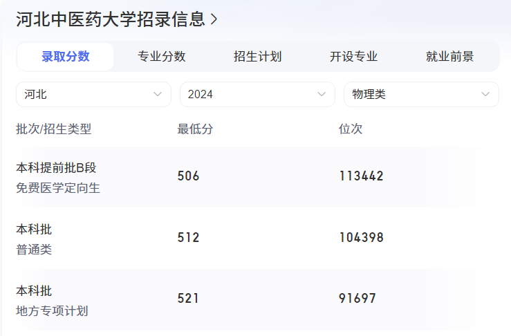The width and height of the screenshot is (511, 336).
Task: Open the 招生计划 tab
Action: 257,57
